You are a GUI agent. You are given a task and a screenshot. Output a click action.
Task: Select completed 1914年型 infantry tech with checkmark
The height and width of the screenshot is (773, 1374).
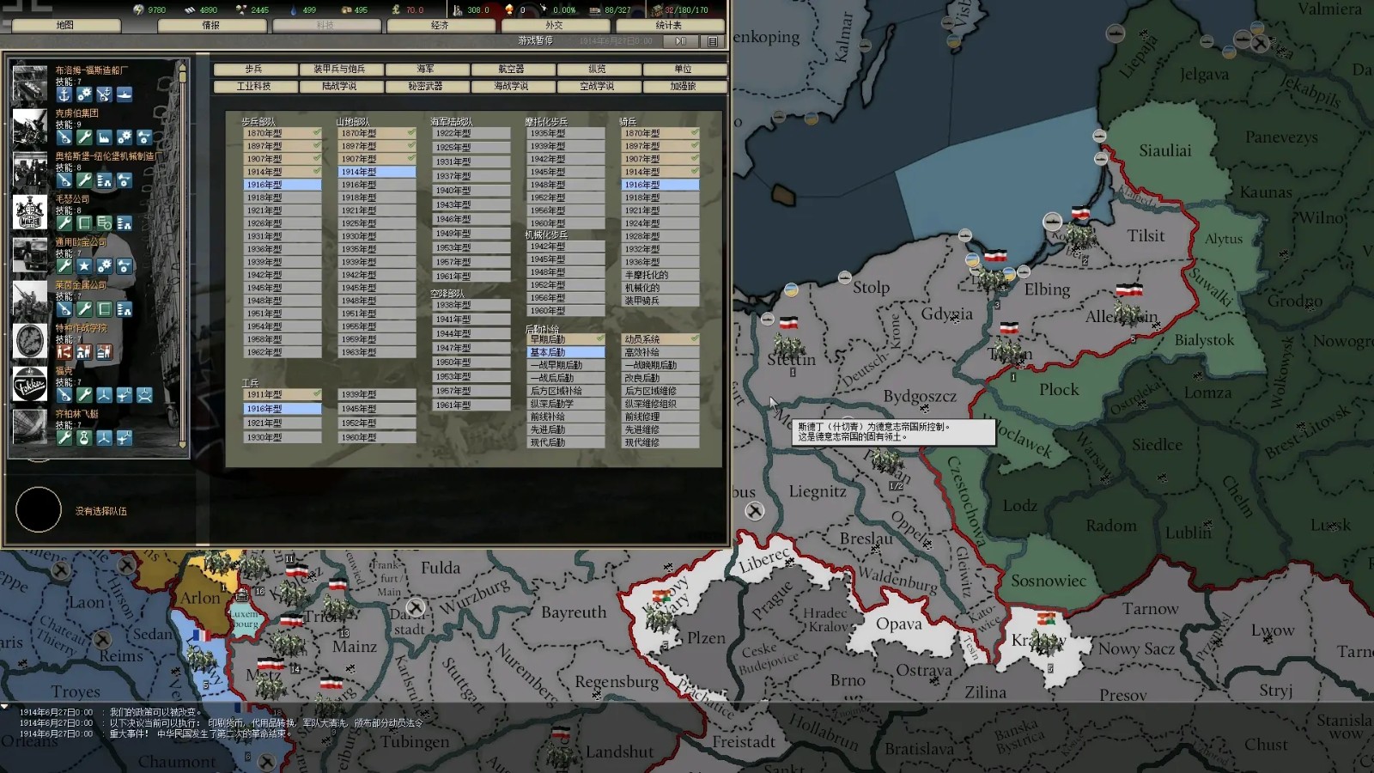(282, 172)
